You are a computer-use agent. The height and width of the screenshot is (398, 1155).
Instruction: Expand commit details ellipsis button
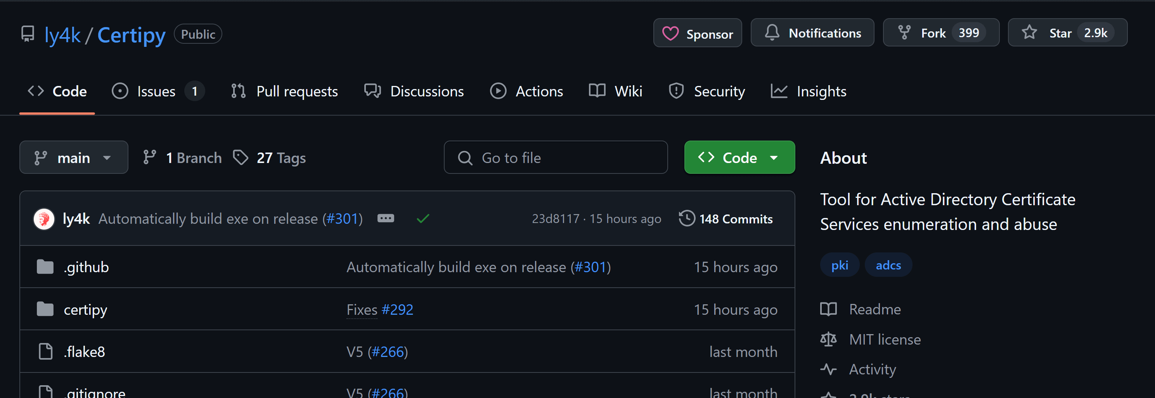tap(386, 218)
